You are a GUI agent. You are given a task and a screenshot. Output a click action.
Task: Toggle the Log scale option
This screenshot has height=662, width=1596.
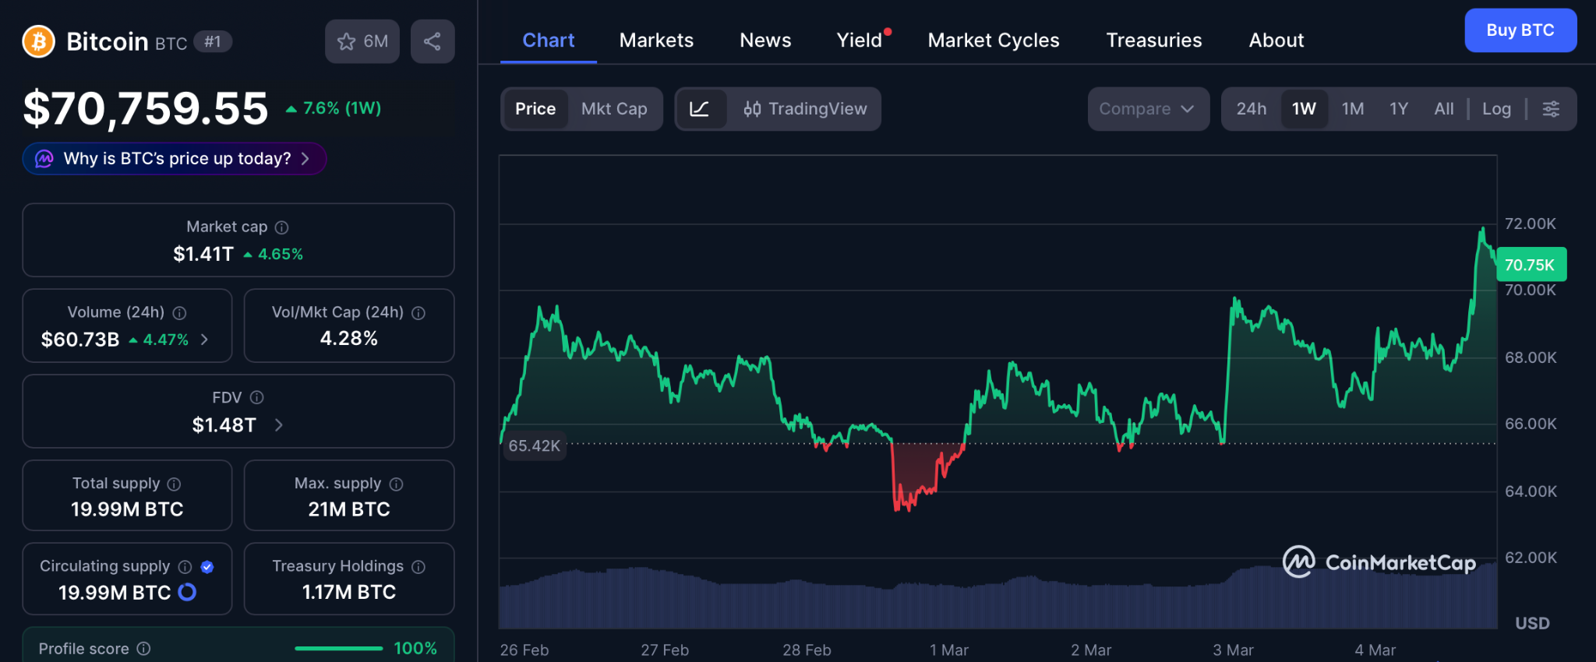click(x=1495, y=109)
